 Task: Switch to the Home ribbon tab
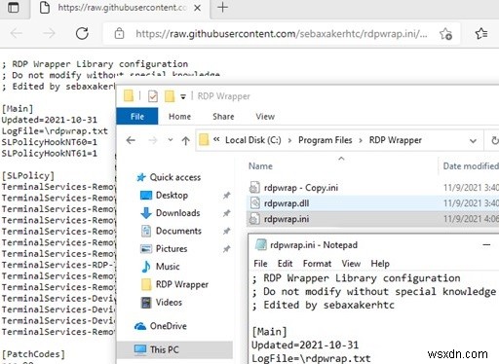(x=179, y=117)
